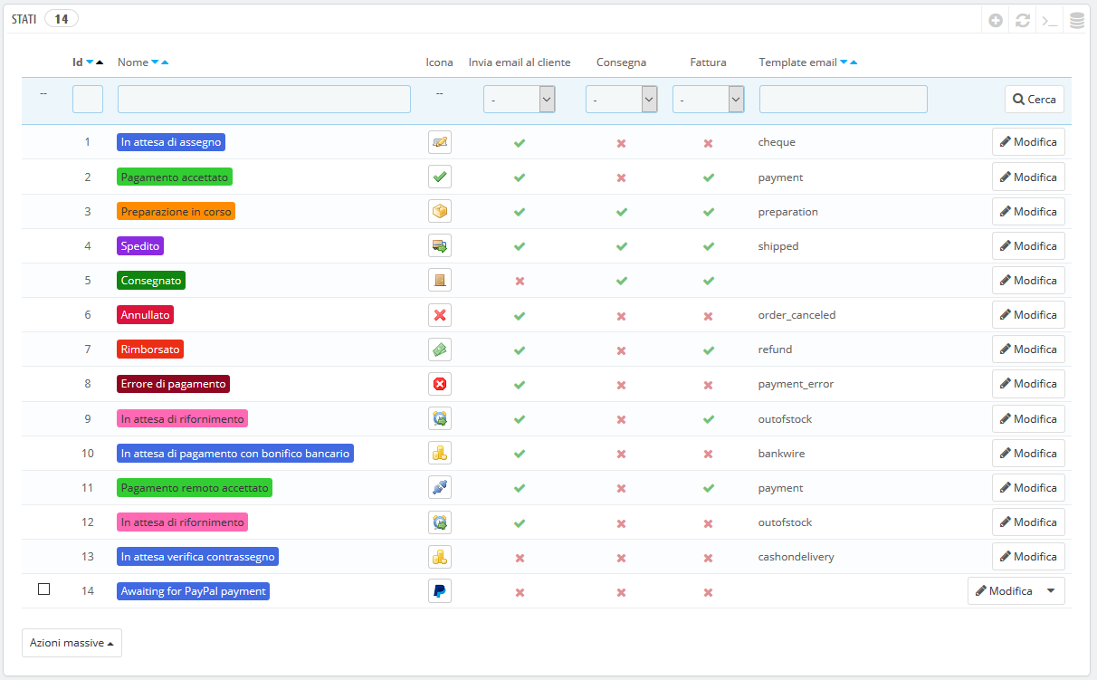The height and width of the screenshot is (680, 1097).
Task: Expand Modifica dropdown arrow in row 14
Action: 1051,590
